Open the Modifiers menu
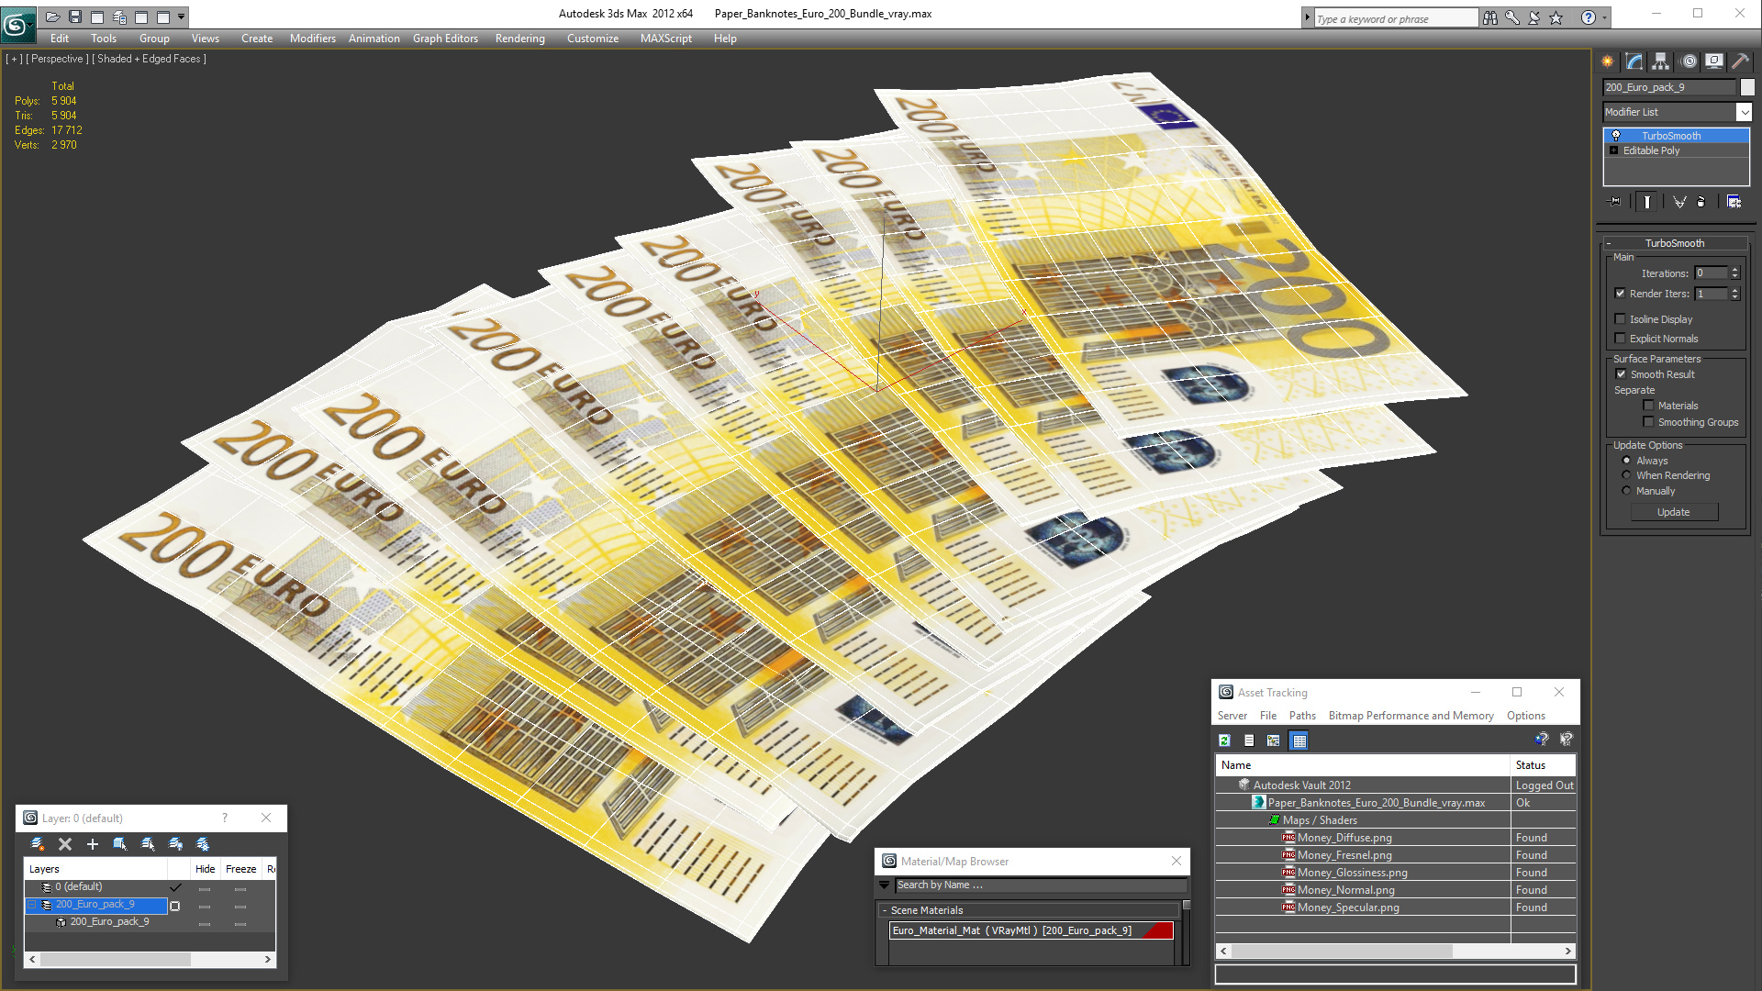Viewport: 1762px width, 991px height. click(x=313, y=39)
